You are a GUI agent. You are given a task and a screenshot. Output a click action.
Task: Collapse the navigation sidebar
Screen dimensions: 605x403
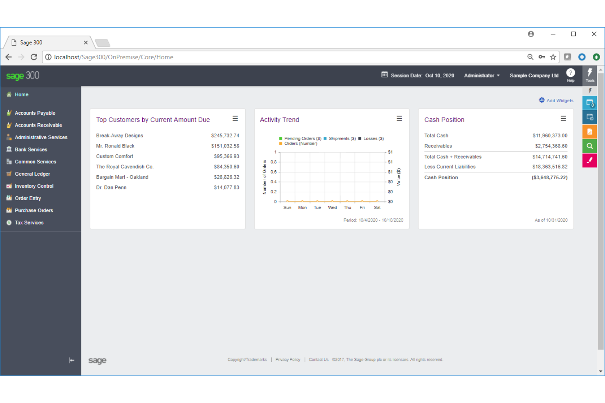72,360
